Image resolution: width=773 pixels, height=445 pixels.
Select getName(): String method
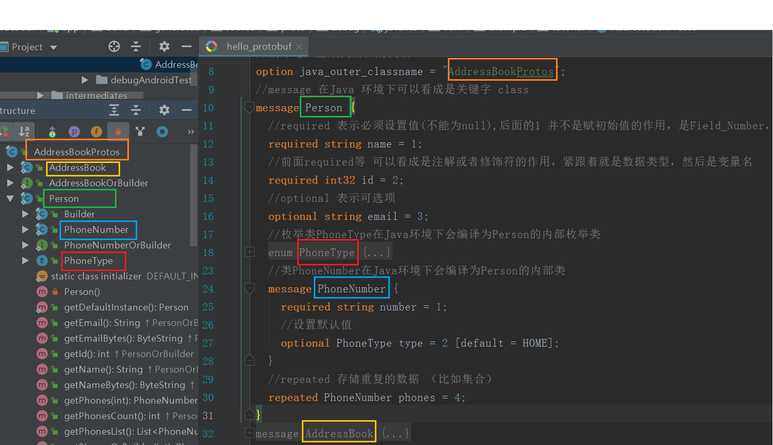click(x=104, y=369)
